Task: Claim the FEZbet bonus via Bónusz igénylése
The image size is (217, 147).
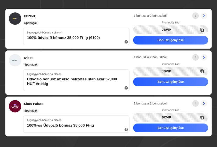Action: point(171,40)
